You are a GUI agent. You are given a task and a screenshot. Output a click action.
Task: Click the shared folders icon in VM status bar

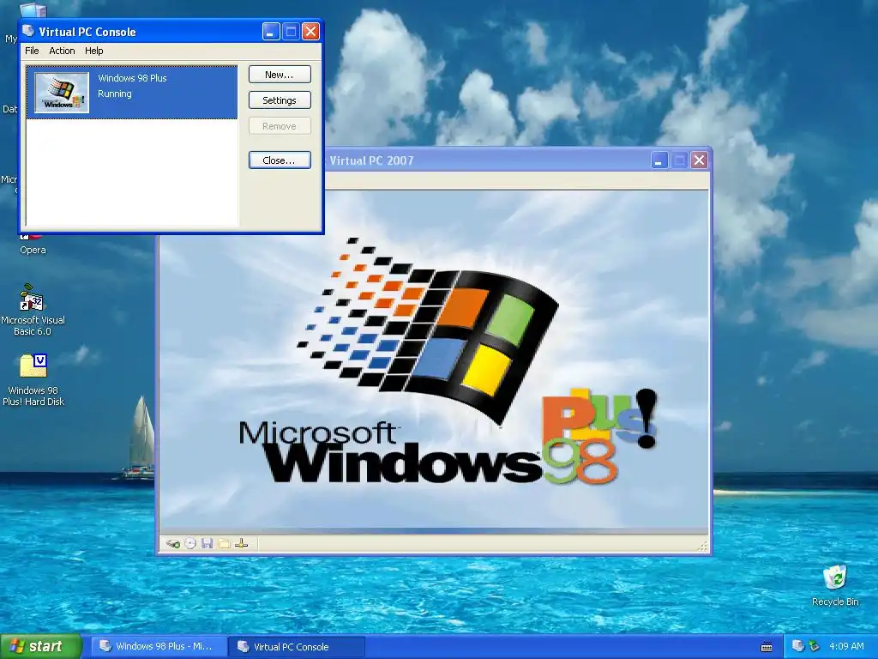225,543
